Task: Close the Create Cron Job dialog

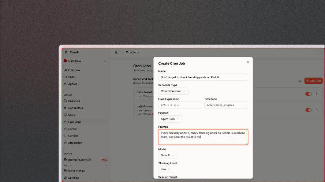Action: [248, 62]
